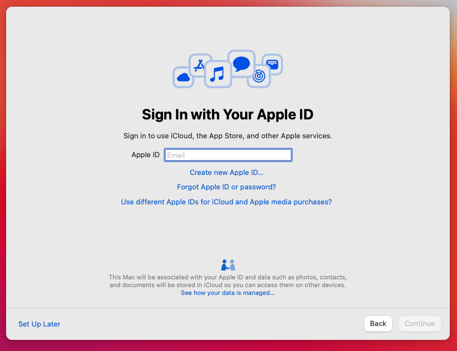Click the Music note icon
Screen dimensions: 457x351
pyautogui.click(x=218, y=74)
